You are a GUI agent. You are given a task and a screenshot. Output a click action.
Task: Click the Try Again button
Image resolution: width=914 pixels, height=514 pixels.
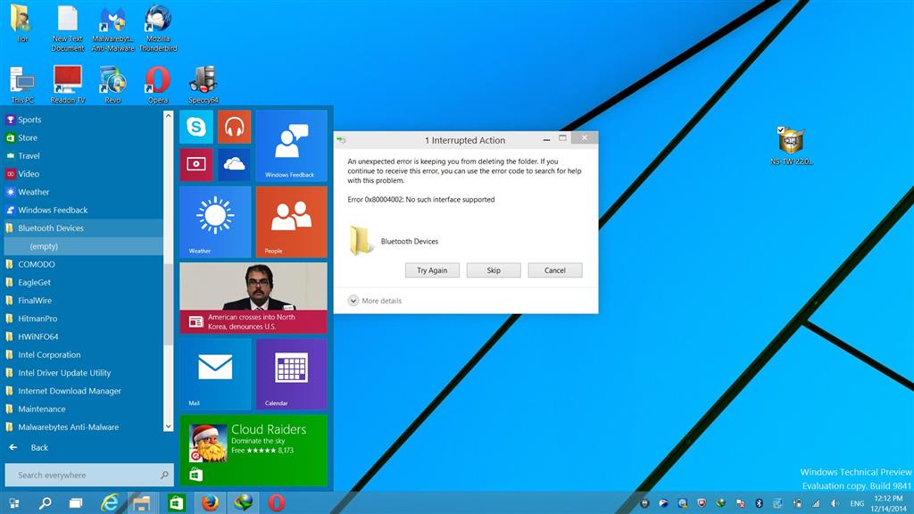432,270
